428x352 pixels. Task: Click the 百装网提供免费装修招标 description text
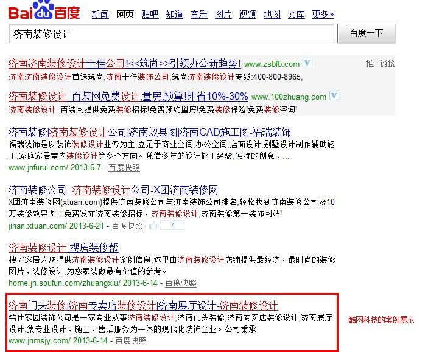click(104, 109)
